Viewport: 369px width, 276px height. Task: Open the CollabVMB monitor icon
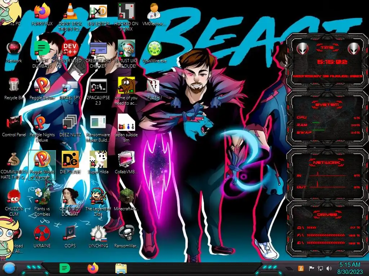coord(126,160)
